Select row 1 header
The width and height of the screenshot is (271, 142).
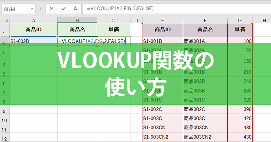click(x=4, y=30)
